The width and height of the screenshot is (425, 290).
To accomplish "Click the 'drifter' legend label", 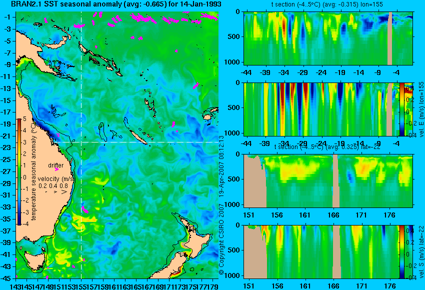I will tap(56, 165).
